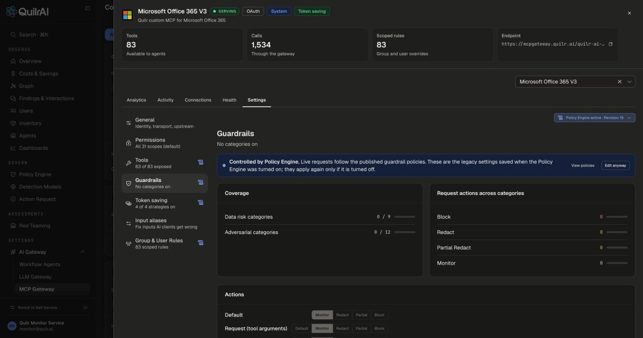Open Token saving settings section

click(x=165, y=203)
